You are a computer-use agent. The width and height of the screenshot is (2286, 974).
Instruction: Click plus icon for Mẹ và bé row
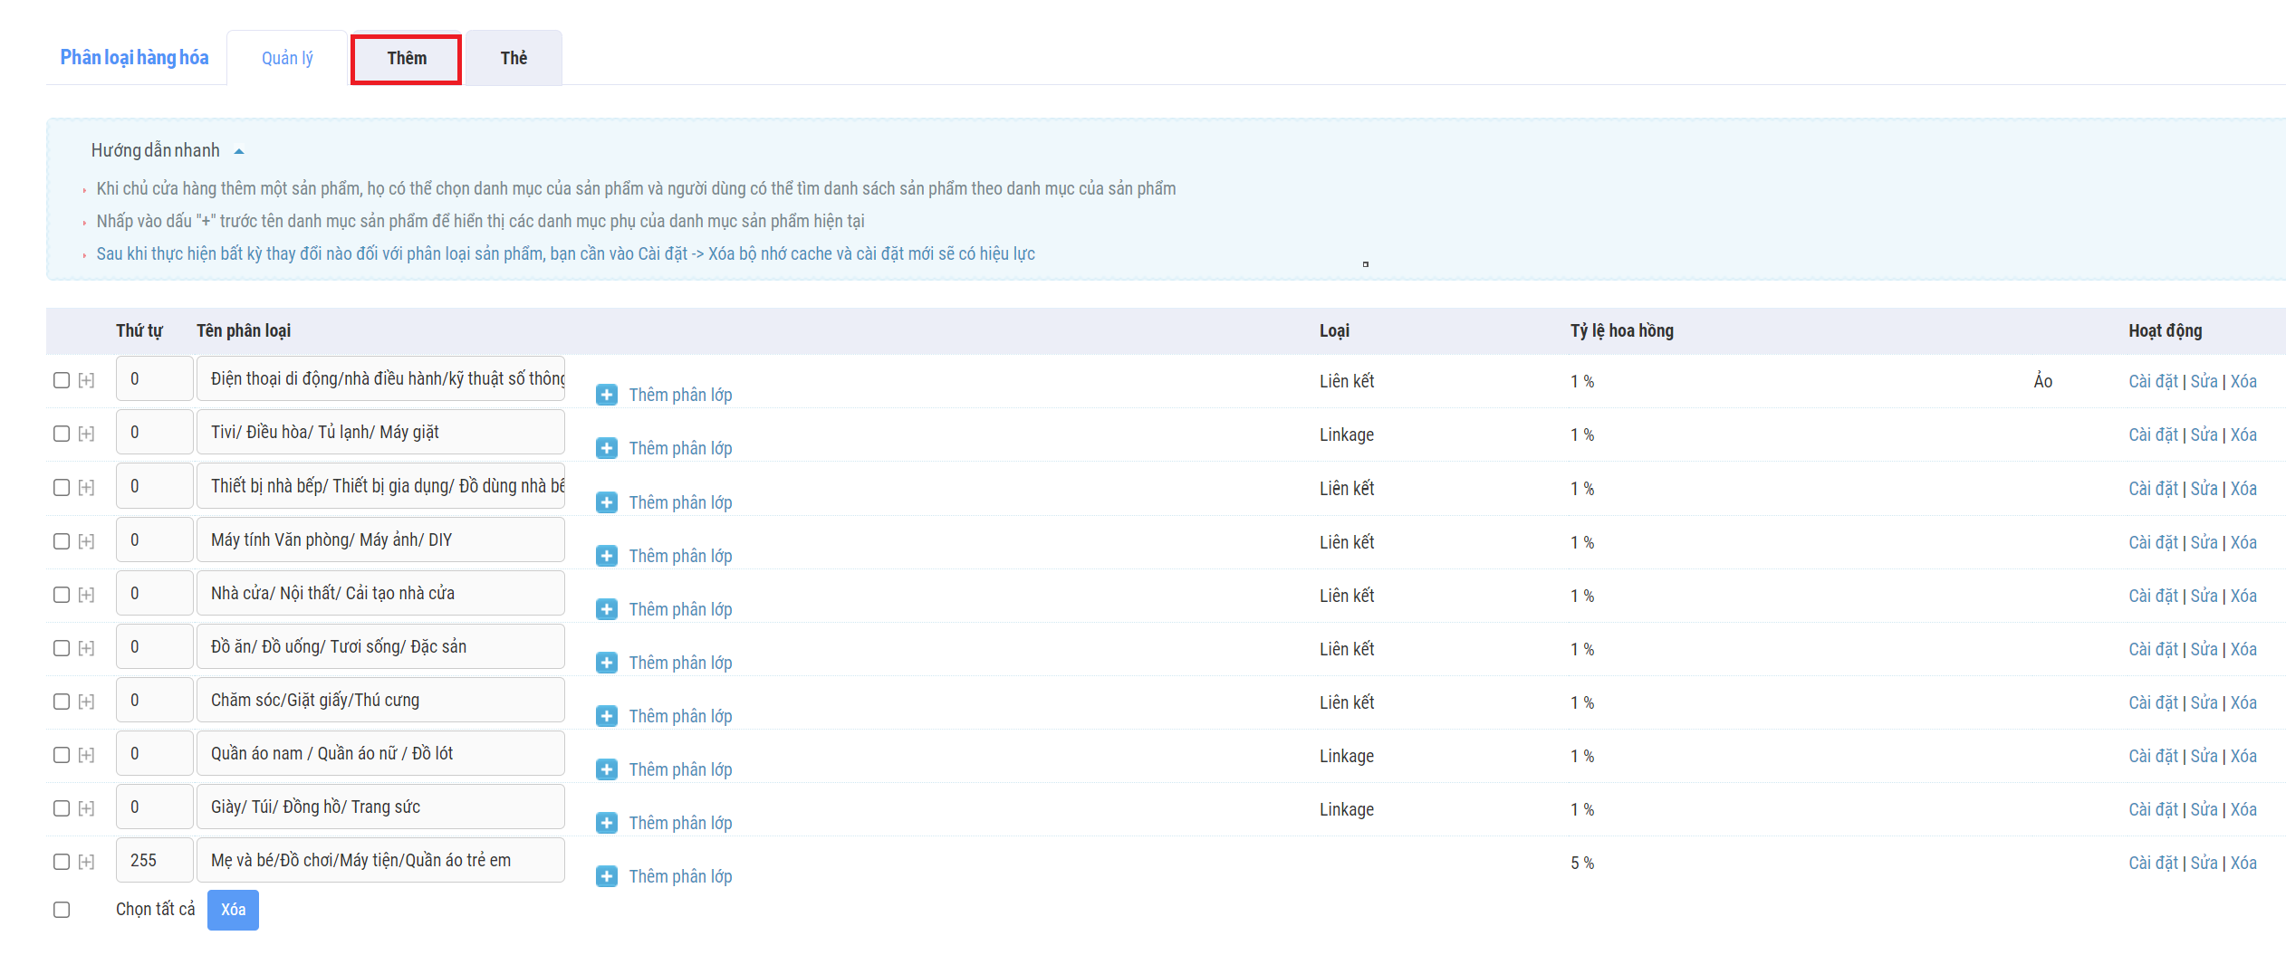pos(606,876)
